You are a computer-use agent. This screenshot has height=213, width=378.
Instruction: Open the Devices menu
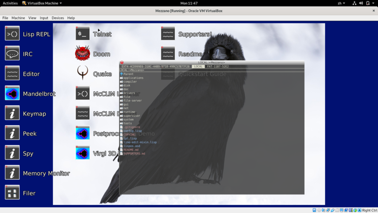(x=58, y=18)
